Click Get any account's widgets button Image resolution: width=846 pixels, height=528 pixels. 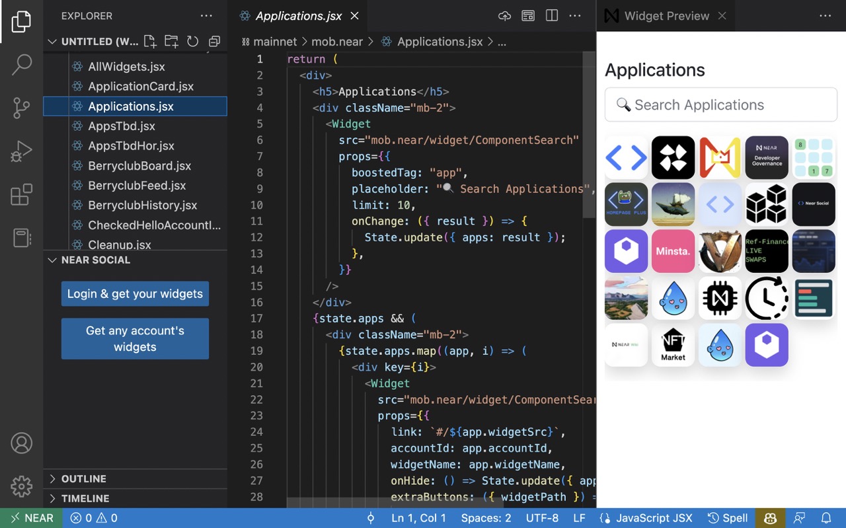(135, 338)
